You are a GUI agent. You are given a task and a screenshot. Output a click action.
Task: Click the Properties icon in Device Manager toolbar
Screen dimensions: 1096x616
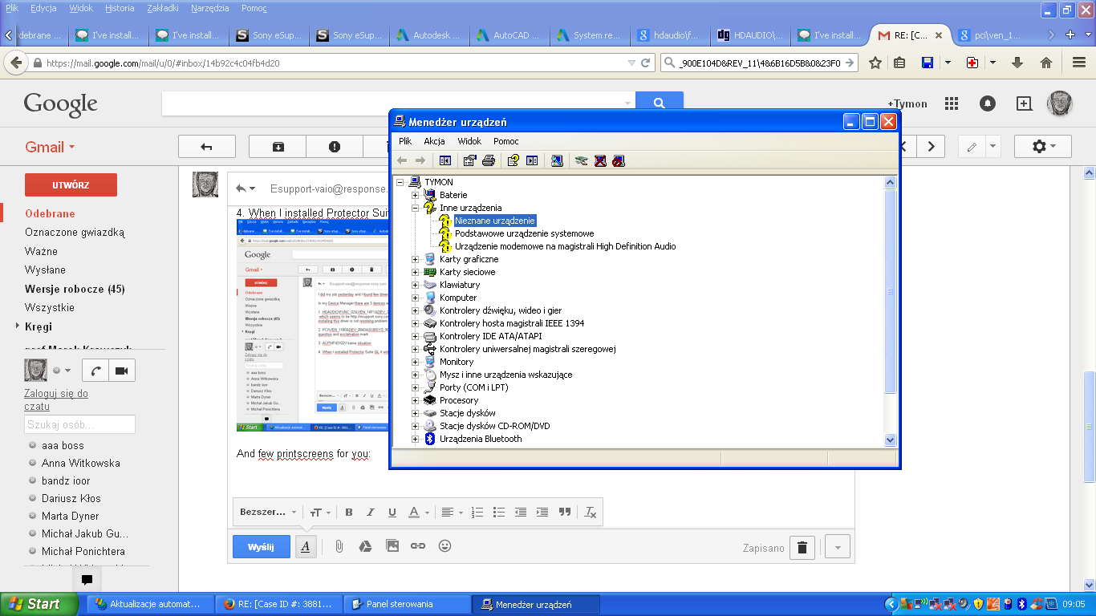(470, 160)
